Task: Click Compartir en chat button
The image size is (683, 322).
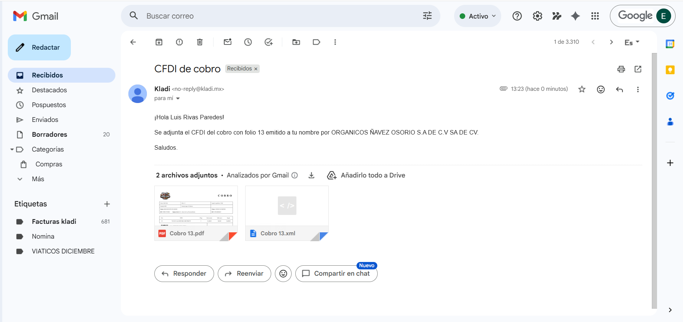Action: (336, 273)
